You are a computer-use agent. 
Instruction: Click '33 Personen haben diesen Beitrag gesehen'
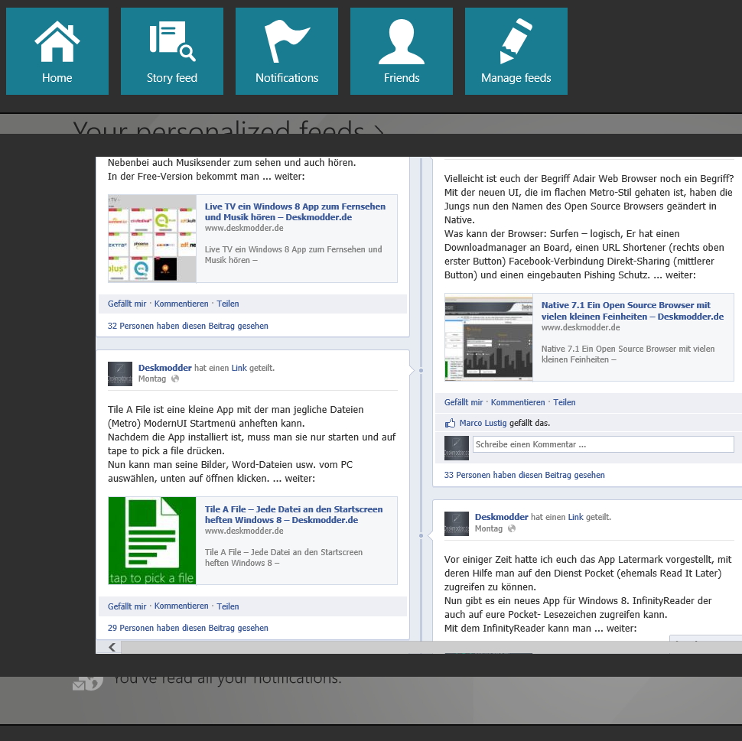524,475
